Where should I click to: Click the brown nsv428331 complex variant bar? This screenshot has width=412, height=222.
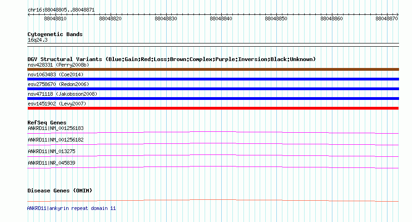coord(213,69)
